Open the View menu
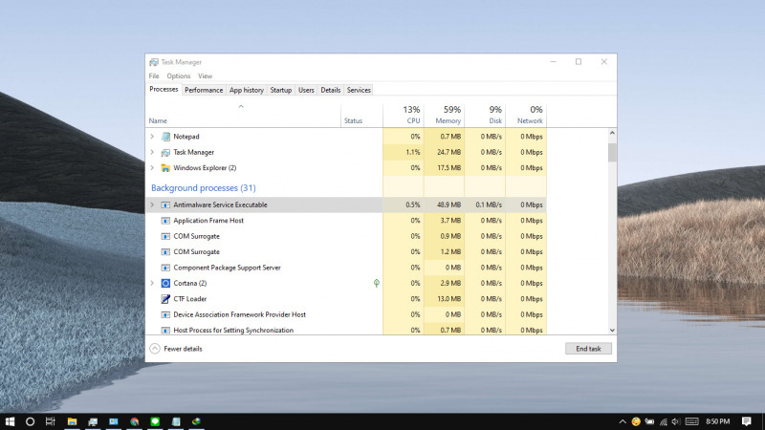765x430 pixels. [205, 76]
